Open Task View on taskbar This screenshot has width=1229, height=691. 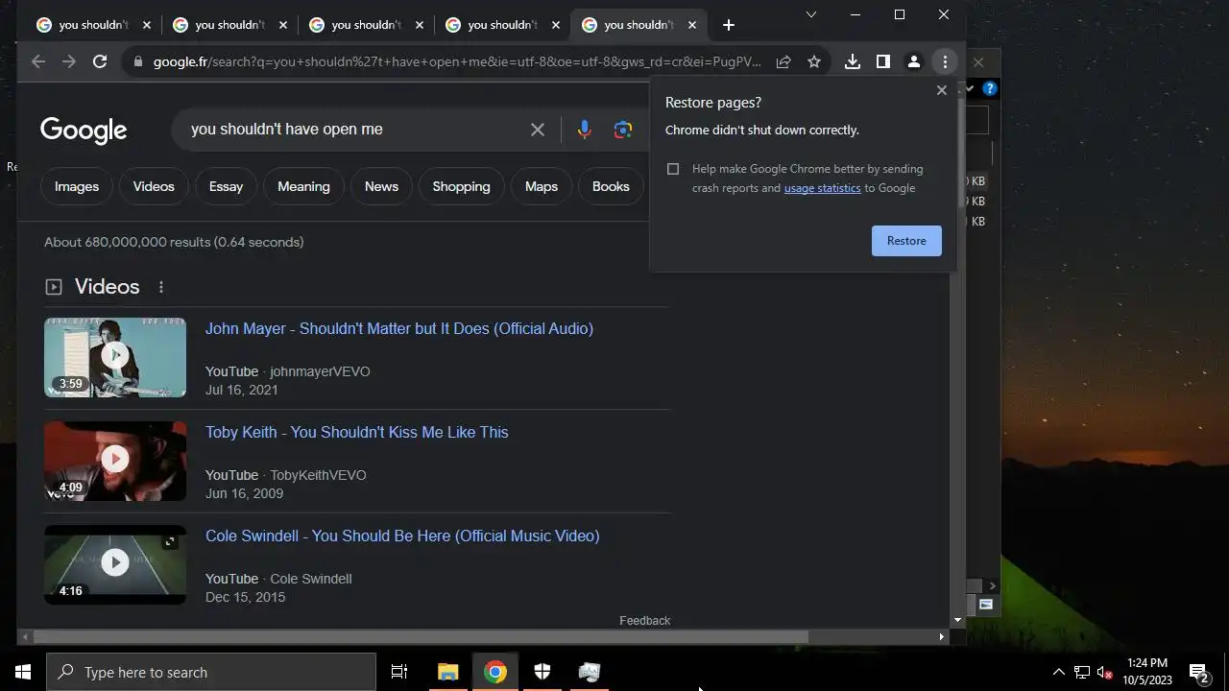399,672
